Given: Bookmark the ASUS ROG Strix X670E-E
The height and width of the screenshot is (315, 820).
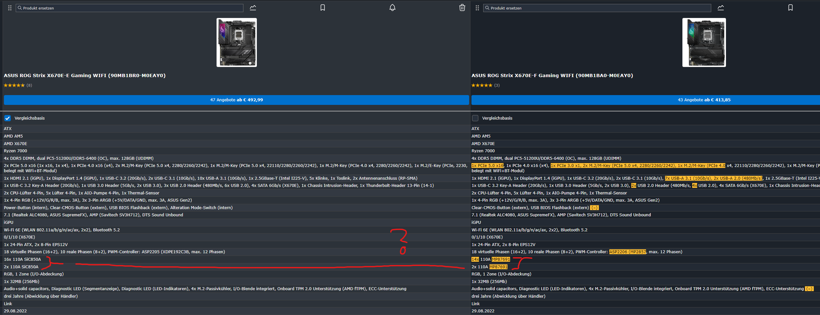Looking at the screenshot, I should pos(323,8).
